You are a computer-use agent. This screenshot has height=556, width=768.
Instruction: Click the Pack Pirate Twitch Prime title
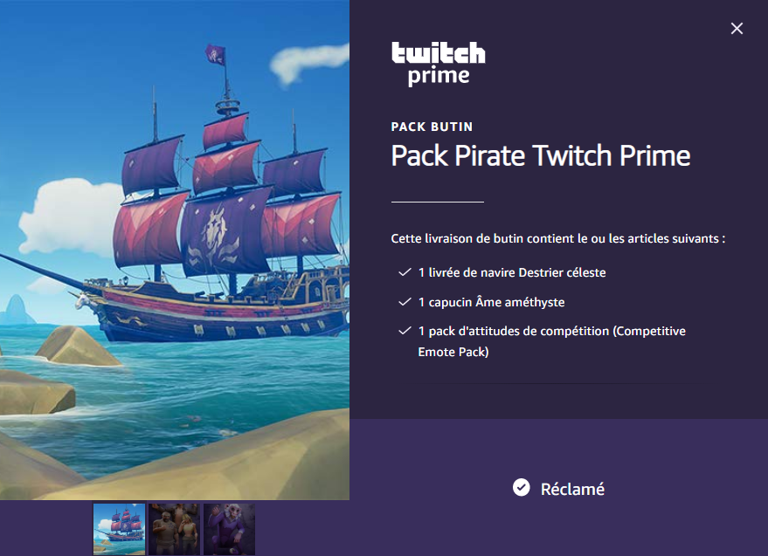pos(541,156)
